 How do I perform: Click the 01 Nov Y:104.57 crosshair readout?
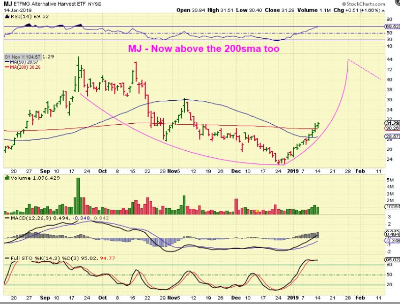[x=22, y=57]
